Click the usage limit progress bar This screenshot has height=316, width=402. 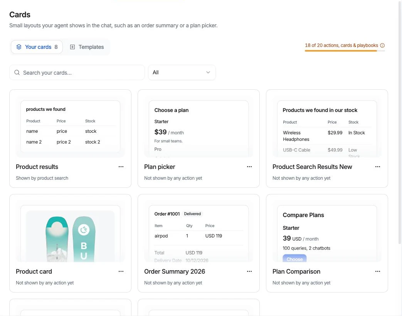(345, 51)
